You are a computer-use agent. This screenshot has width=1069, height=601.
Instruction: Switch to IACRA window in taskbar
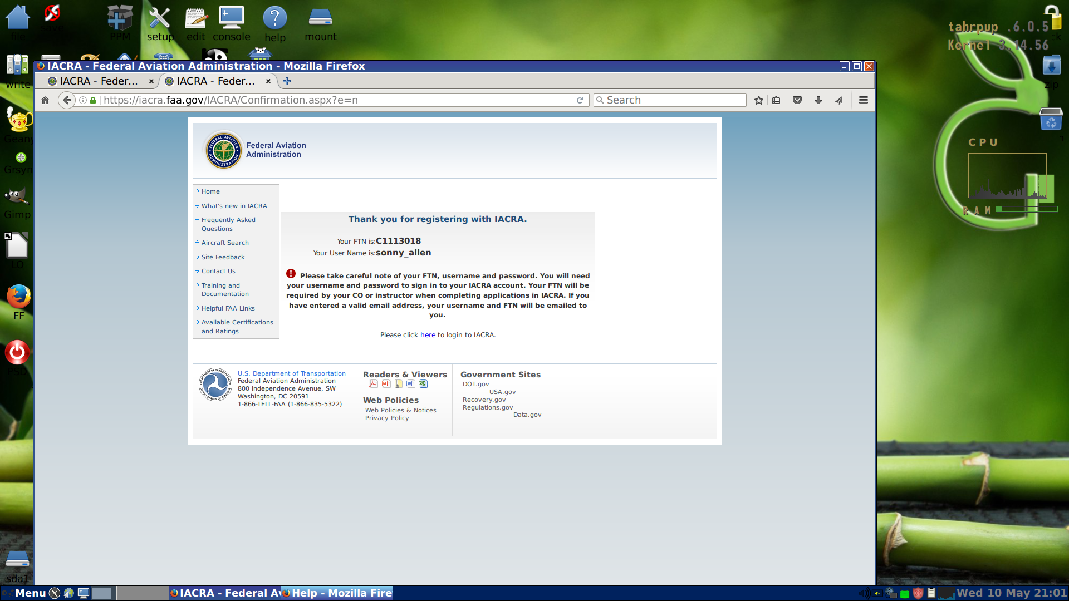[x=225, y=593]
